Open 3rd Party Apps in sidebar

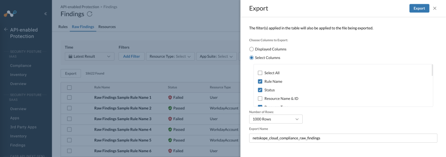[24, 127]
